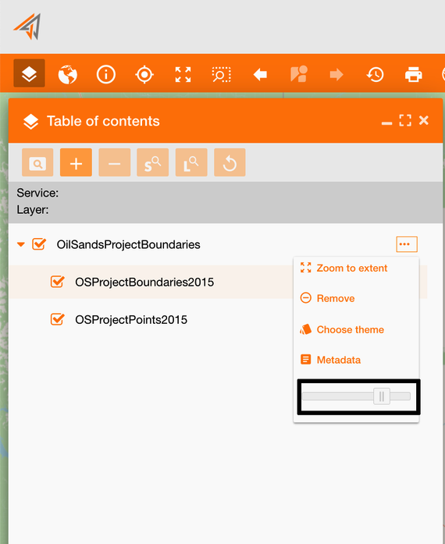The height and width of the screenshot is (544, 445).
Task: Click the Service: label
Action: (37, 193)
